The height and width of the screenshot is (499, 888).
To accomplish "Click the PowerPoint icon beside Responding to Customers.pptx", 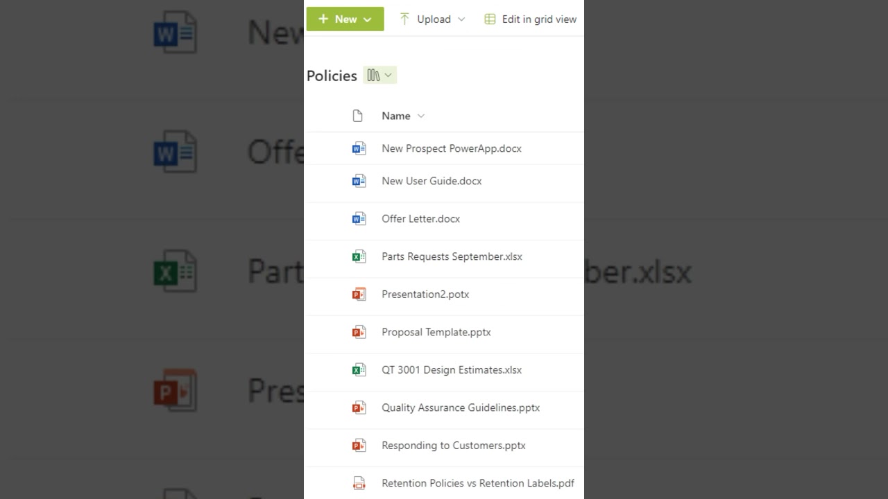I will tap(358, 446).
